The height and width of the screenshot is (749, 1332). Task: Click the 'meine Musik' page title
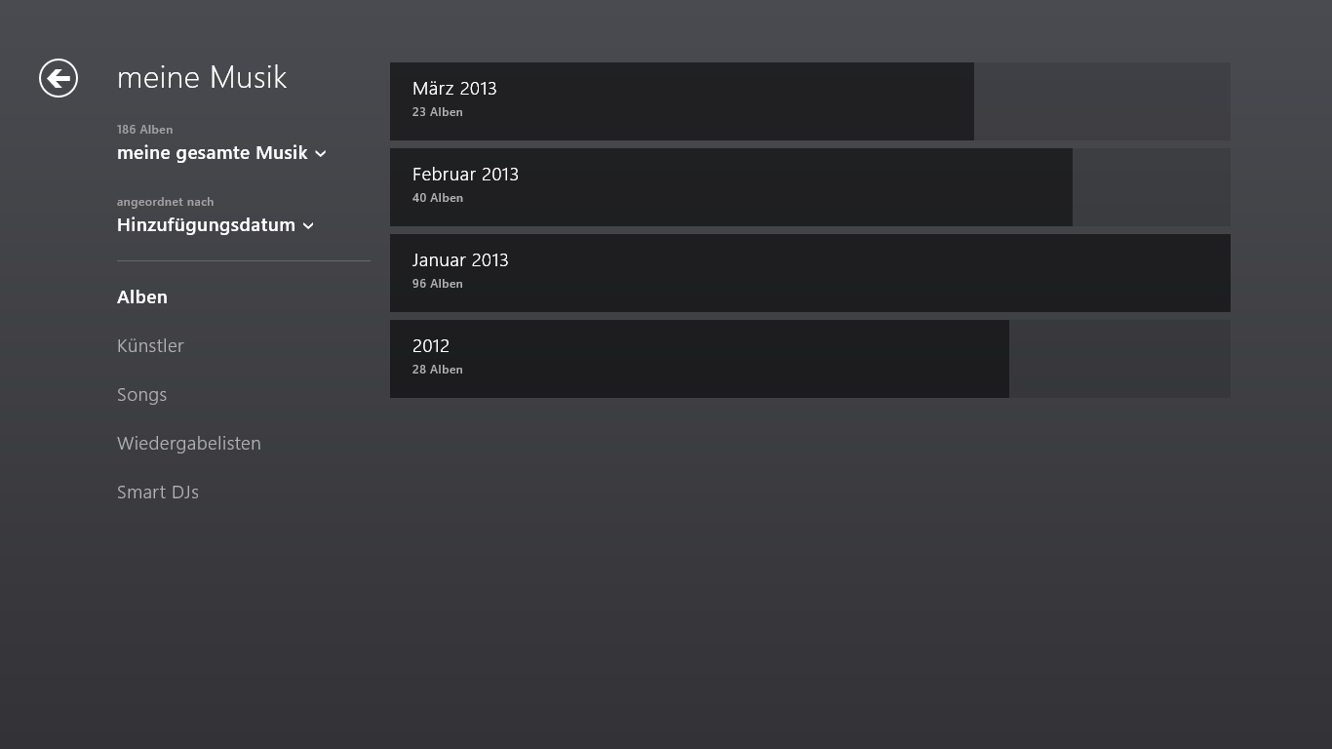click(202, 77)
